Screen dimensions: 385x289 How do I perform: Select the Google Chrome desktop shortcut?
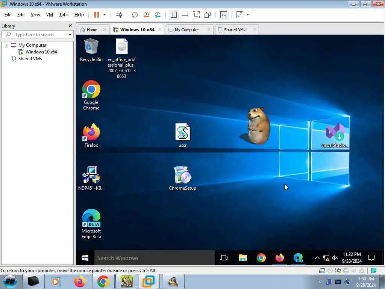91,95
